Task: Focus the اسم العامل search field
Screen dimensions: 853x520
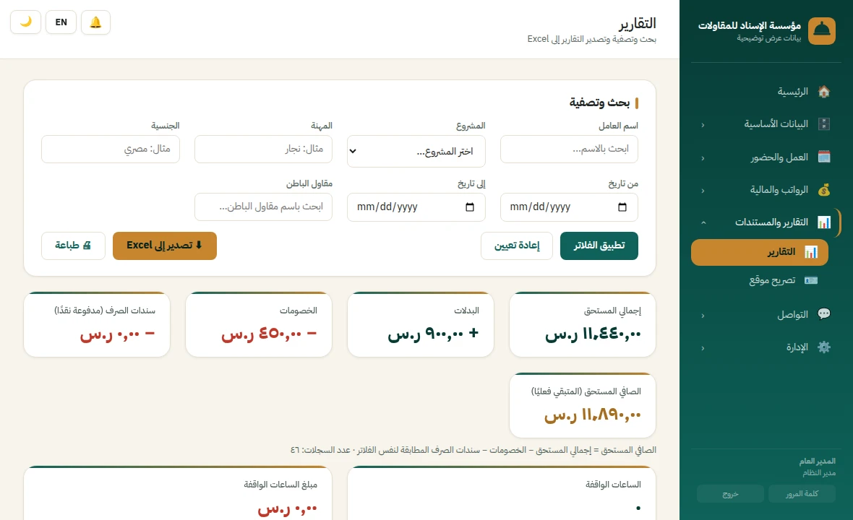Action: 569,149
